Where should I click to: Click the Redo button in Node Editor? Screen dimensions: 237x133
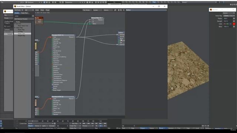[x=42, y=10]
